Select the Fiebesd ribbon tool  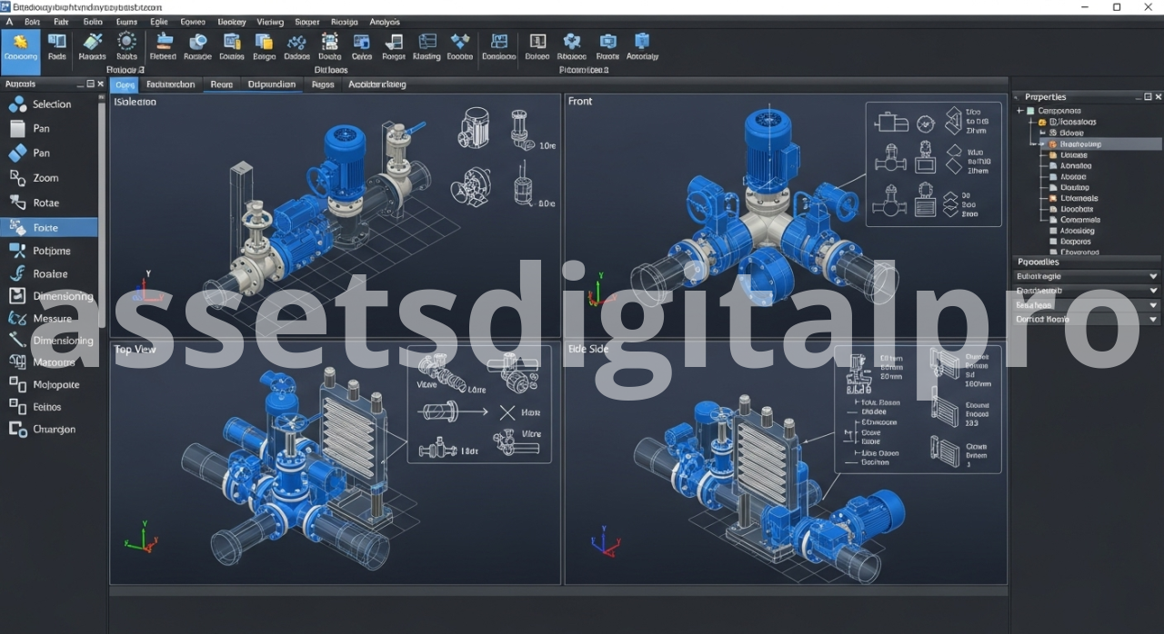click(x=164, y=47)
